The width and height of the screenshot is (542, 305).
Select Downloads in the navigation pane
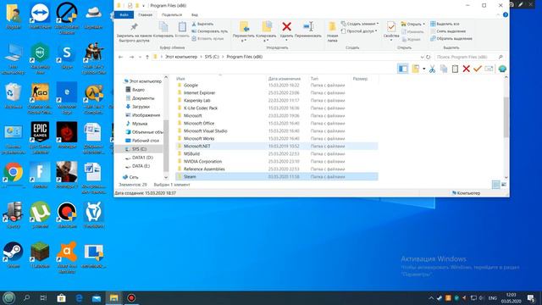click(141, 107)
